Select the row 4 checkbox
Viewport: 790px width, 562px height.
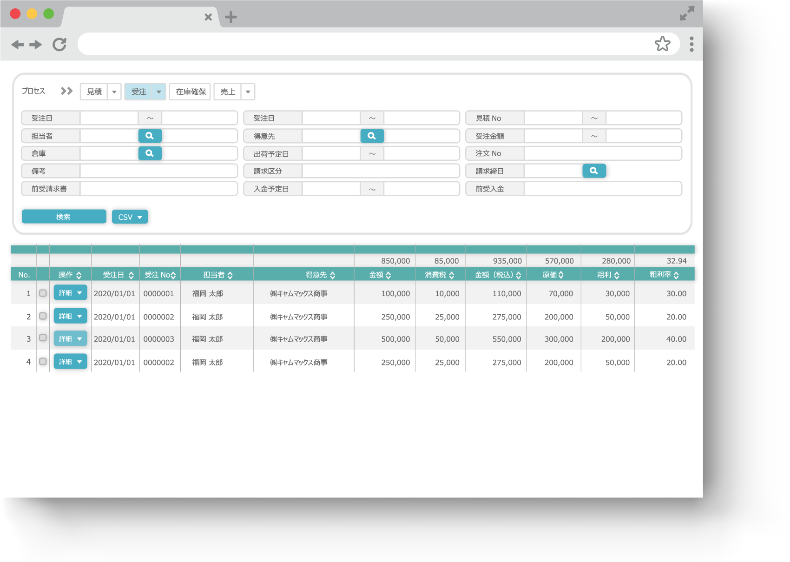[x=43, y=362]
